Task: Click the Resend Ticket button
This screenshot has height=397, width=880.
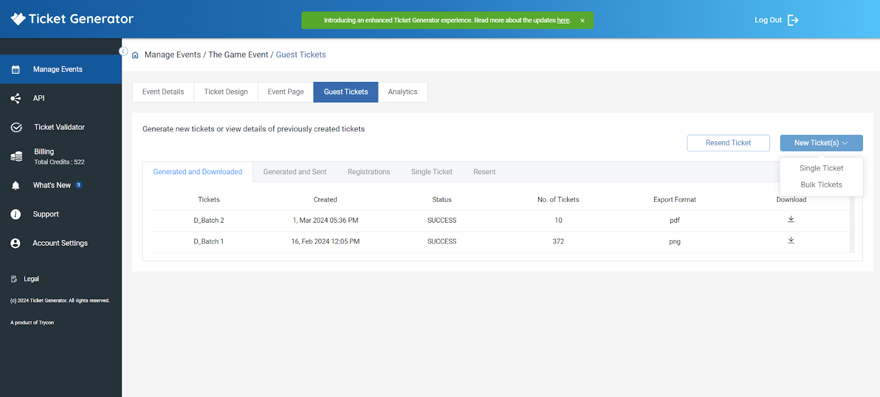Action: (728, 143)
